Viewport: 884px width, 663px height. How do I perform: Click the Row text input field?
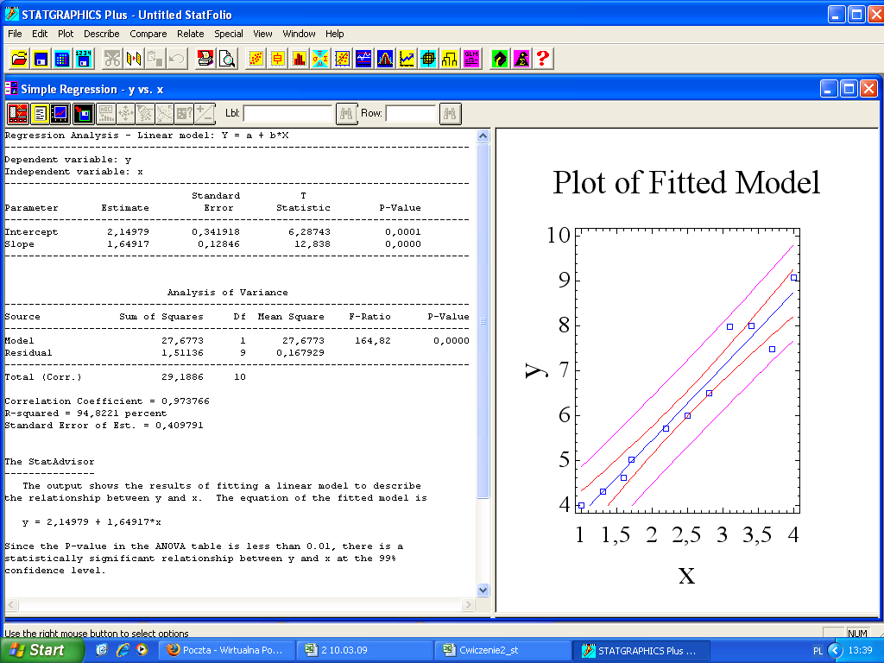[411, 113]
